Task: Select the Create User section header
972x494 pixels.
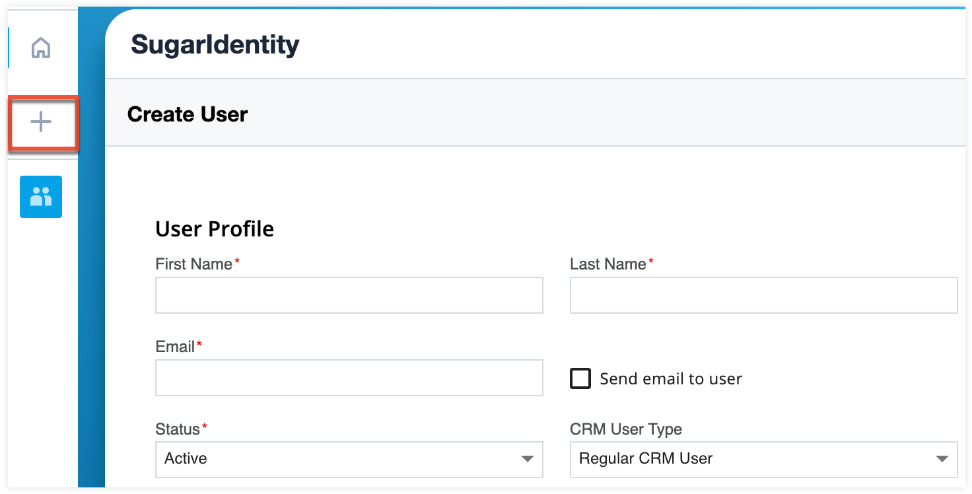Action: (187, 114)
